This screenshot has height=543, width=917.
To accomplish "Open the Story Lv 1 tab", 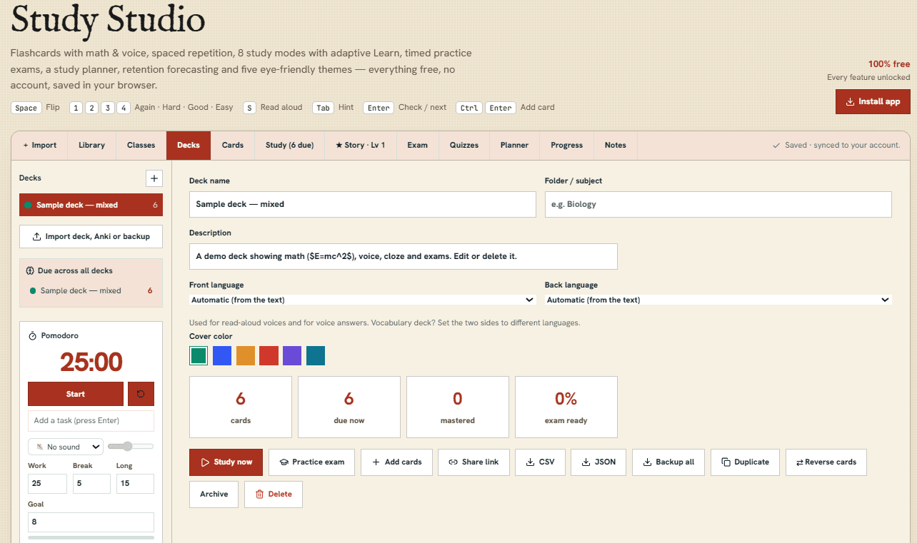I will tap(360, 145).
